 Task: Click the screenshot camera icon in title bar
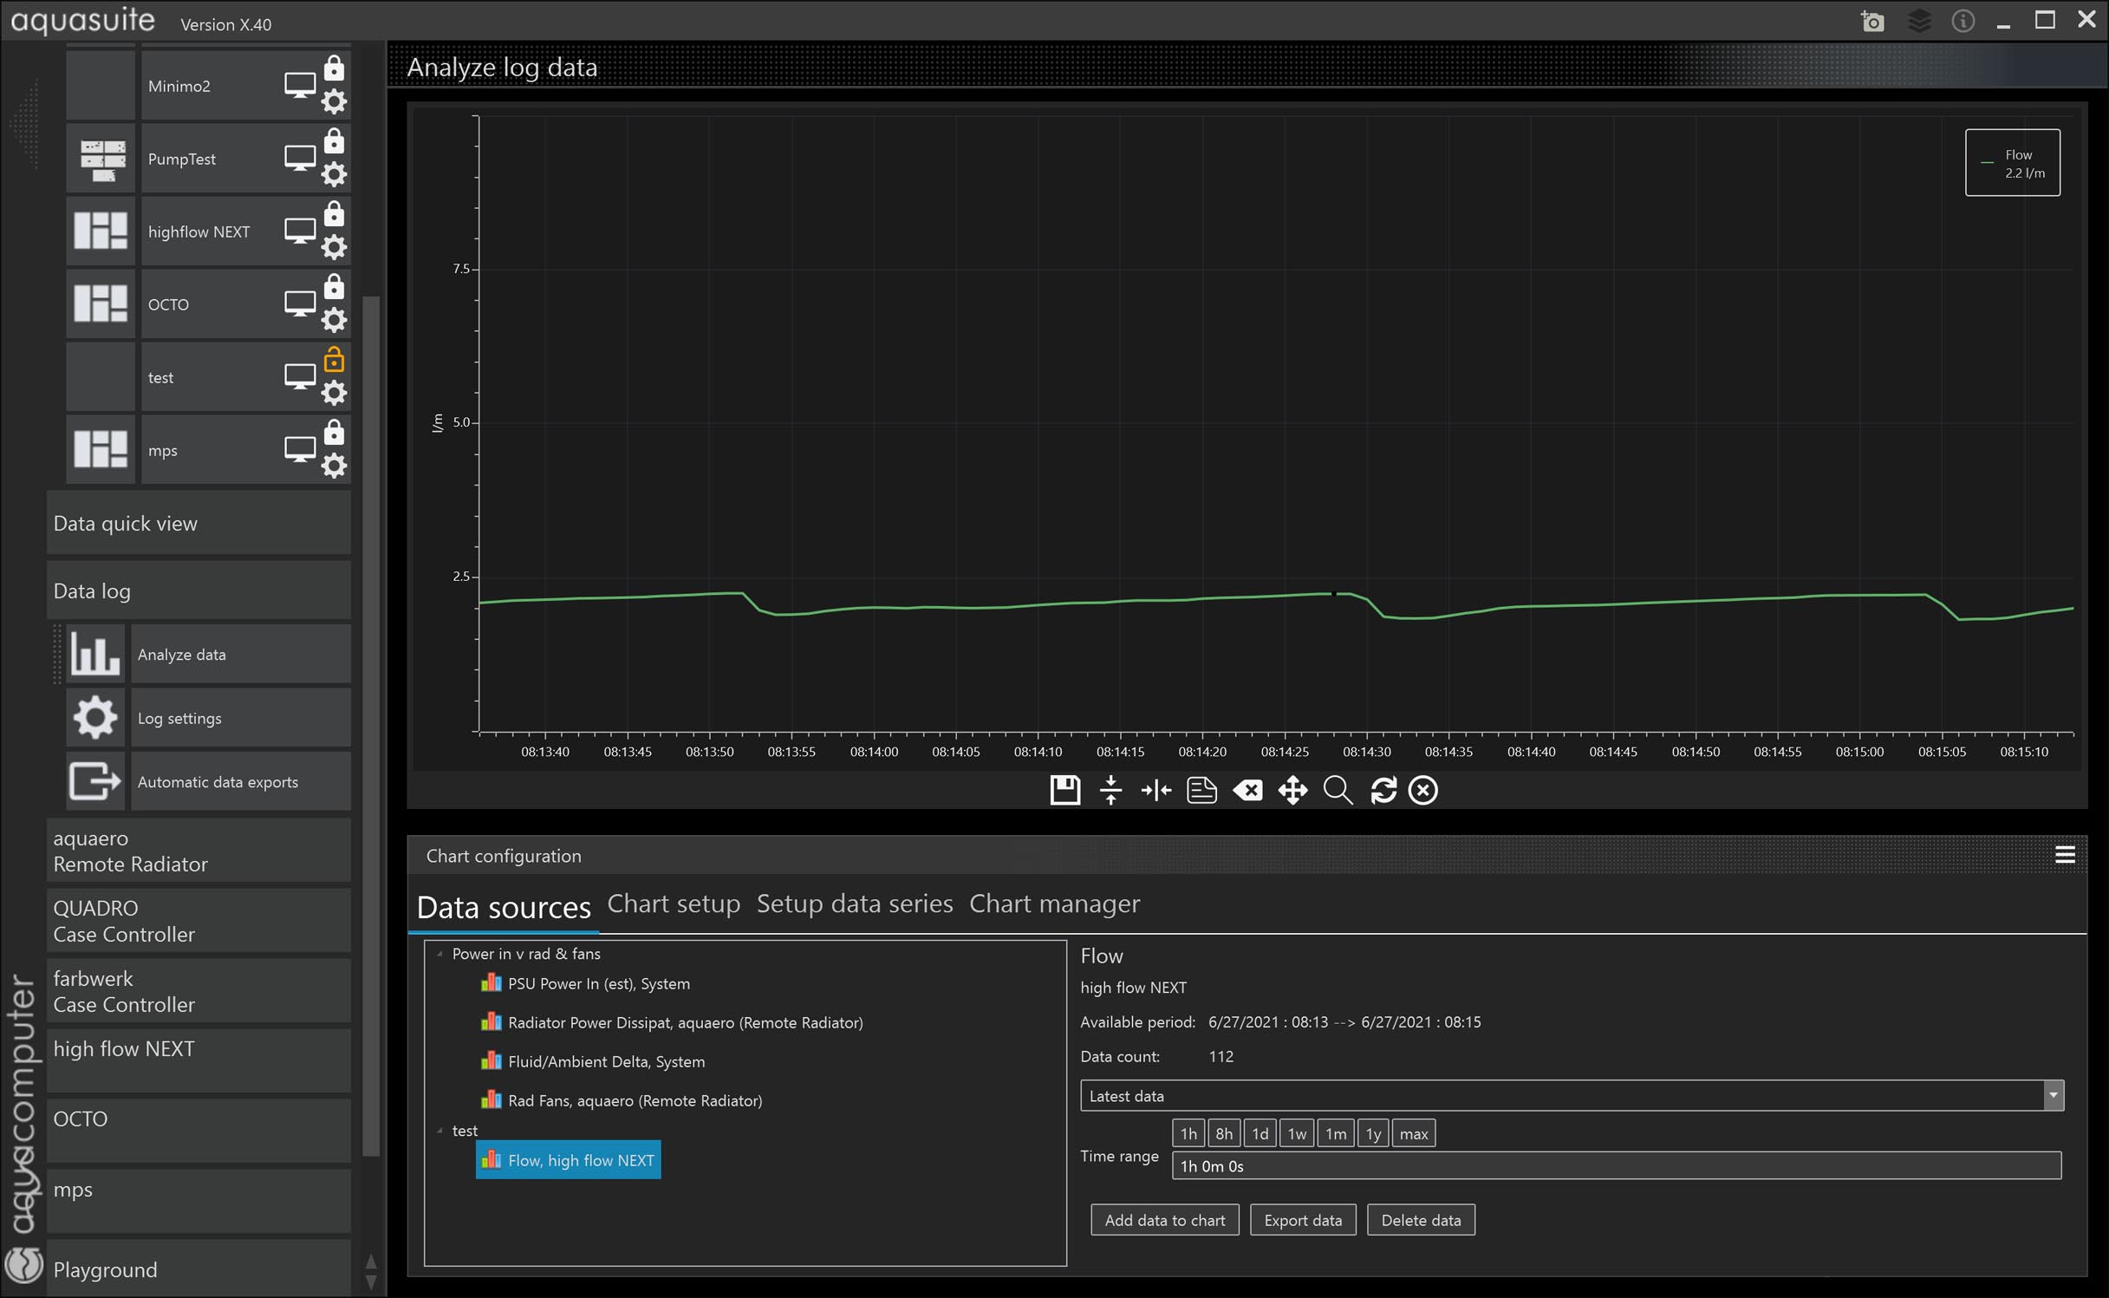1872,21
